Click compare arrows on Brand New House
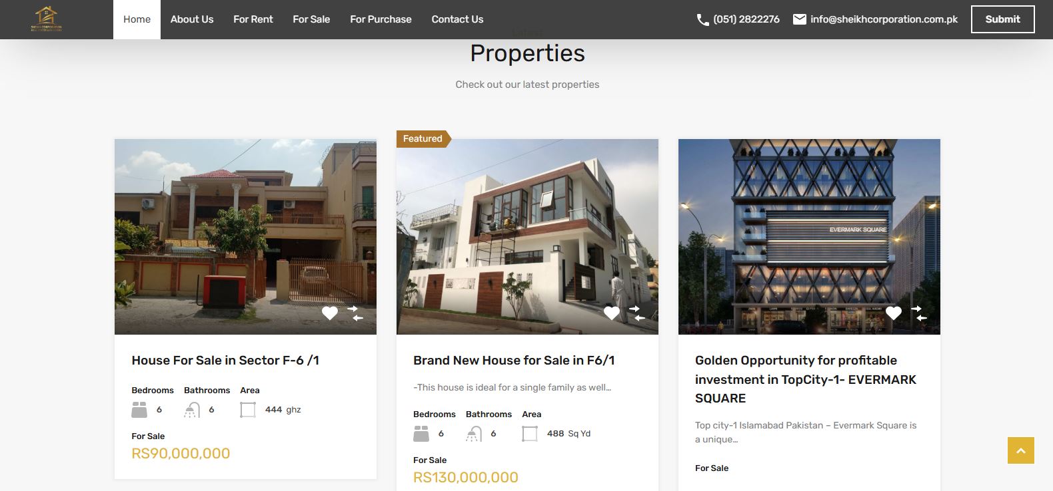Image resolution: width=1053 pixels, height=491 pixels. (x=637, y=313)
